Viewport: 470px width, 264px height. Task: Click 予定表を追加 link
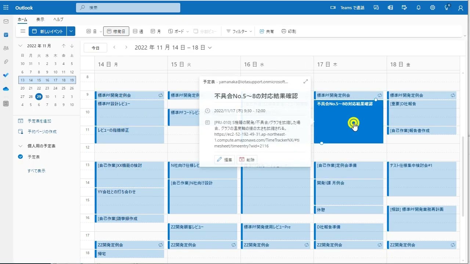[x=39, y=121]
